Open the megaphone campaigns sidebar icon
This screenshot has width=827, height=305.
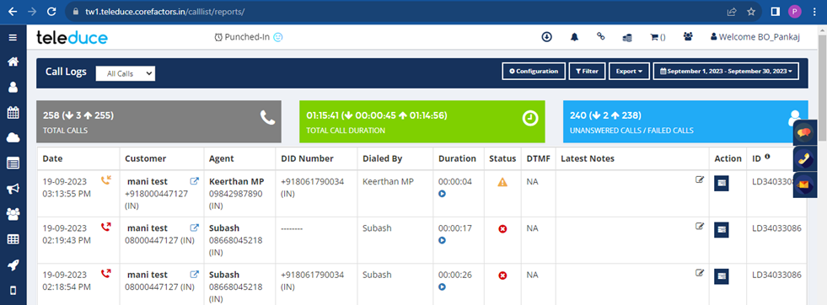tap(13, 189)
